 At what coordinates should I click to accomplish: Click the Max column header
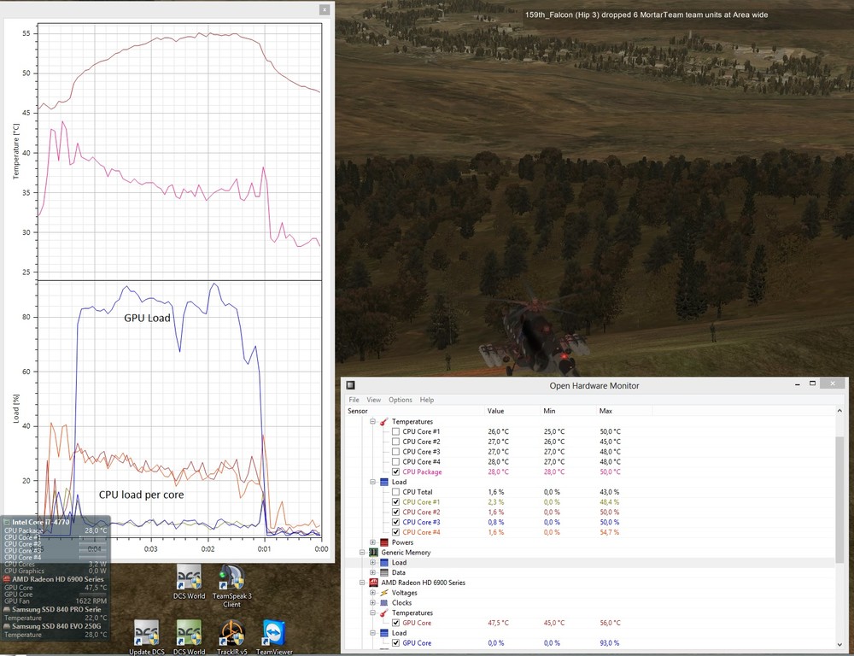pyautogui.click(x=606, y=411)
